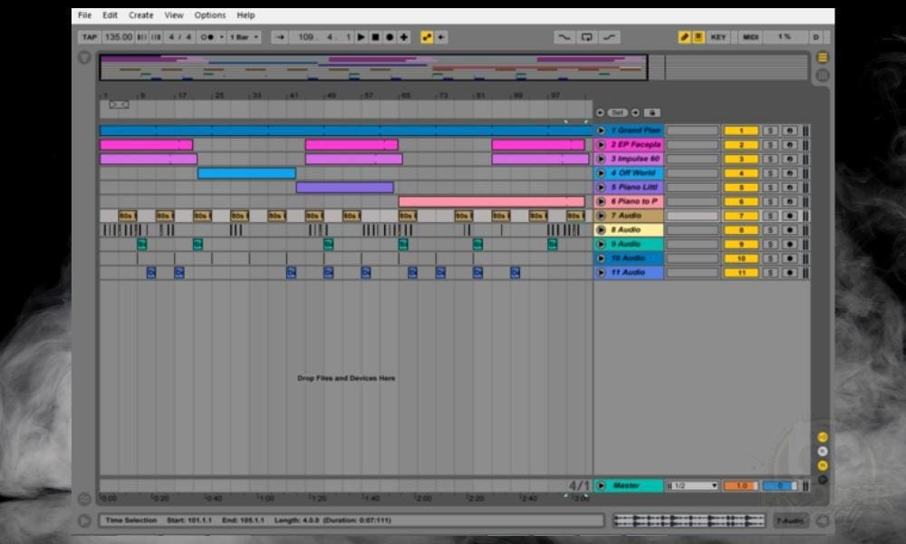Viewport: 906px width, 544px height.
Task: Toggle the Lock Envelopes icon
Action: [651, 112]
